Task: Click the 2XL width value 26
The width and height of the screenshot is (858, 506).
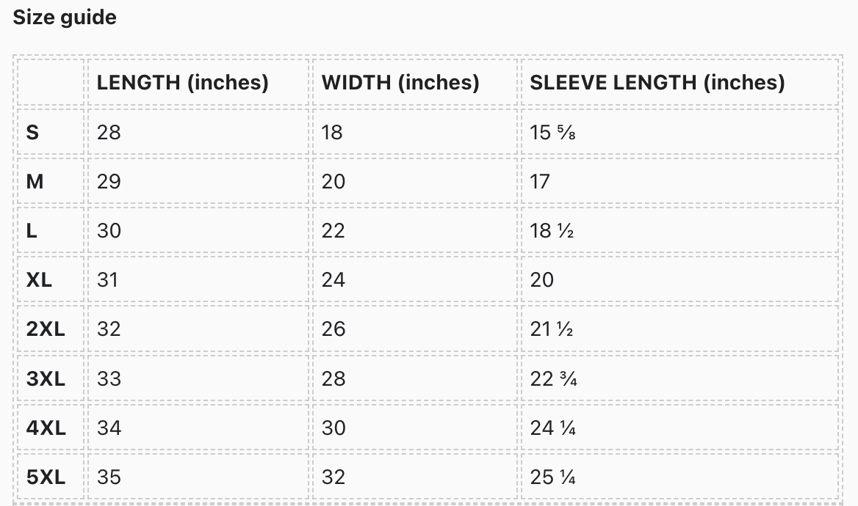Action: tap(333, 329)
